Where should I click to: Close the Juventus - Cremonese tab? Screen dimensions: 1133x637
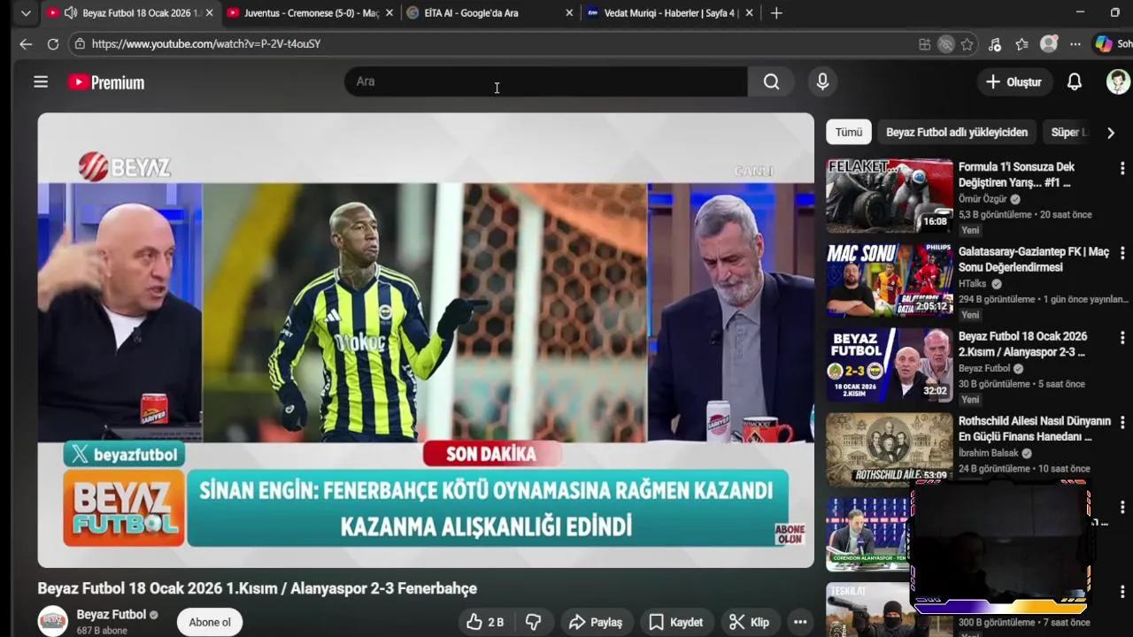click(x=389, y=13)
